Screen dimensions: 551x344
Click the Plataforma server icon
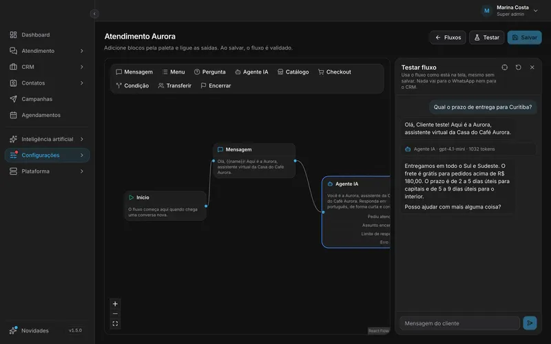(x=13, y=171)
